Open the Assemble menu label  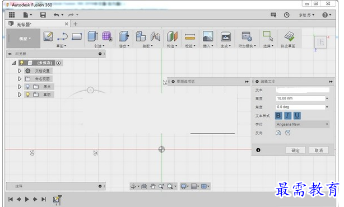[148, 46]
